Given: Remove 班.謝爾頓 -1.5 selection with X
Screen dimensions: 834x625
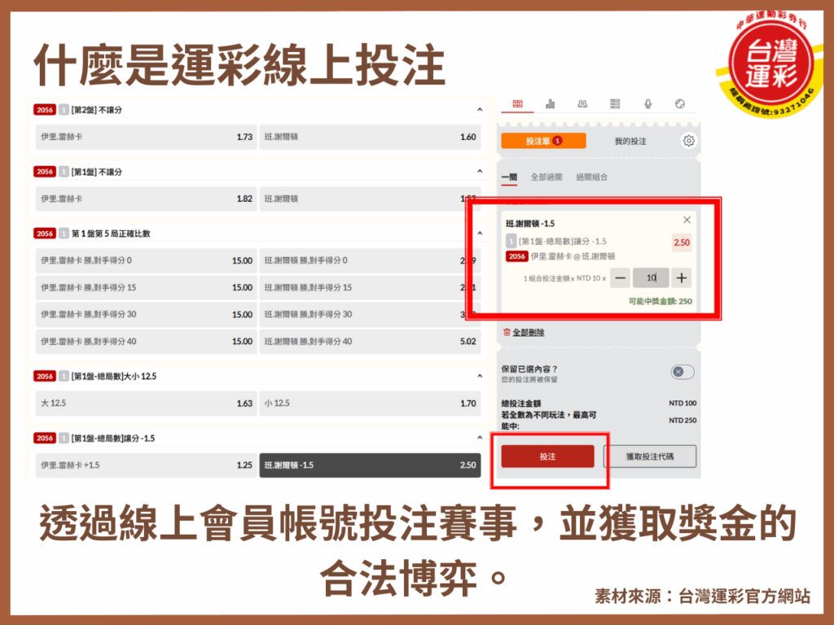Looking at the screenshot, I should (x=687, y=220).
